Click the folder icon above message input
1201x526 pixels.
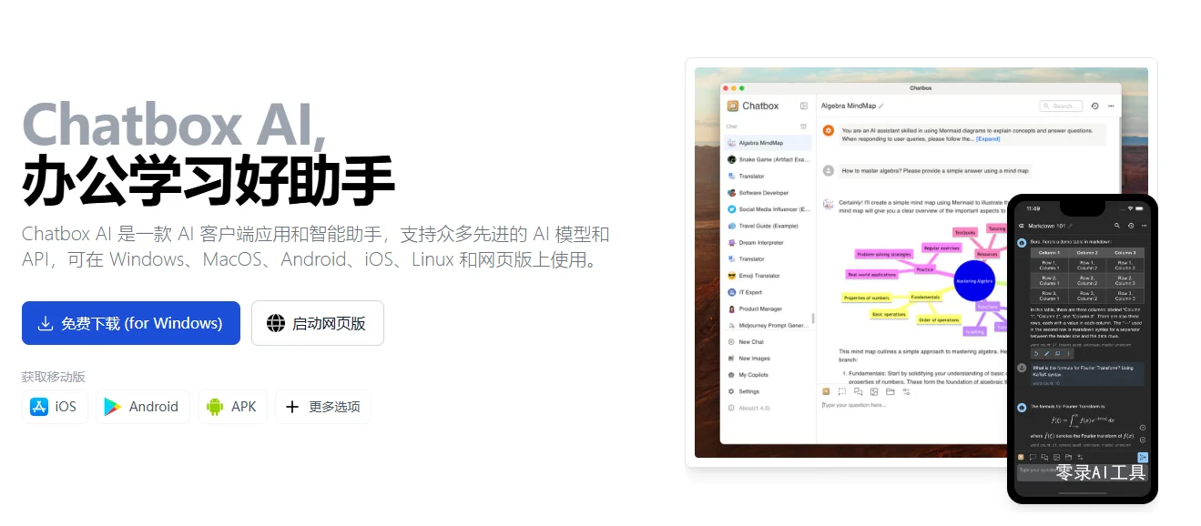click(891, 391)
